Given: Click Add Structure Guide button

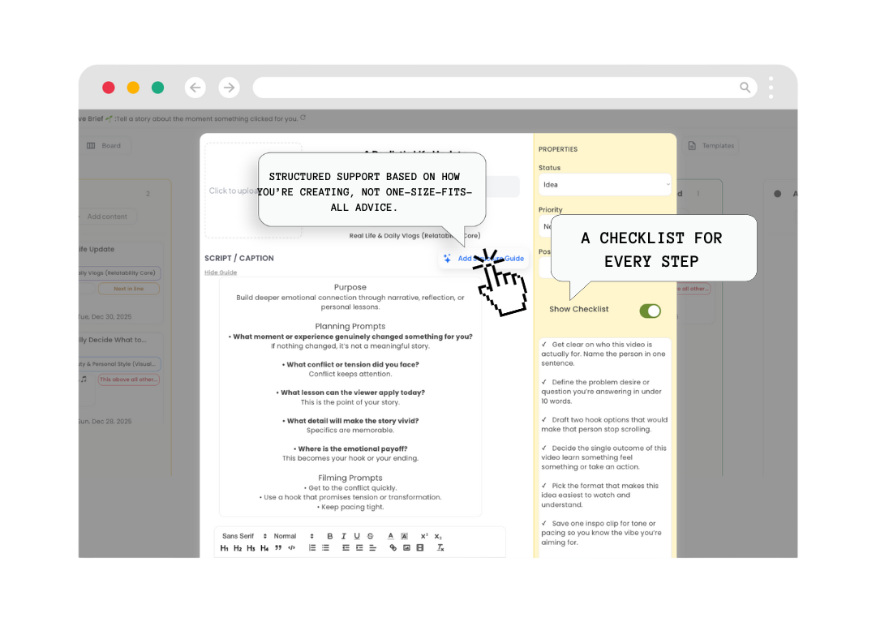Looking at the screenshot, I should coord(483,259).
